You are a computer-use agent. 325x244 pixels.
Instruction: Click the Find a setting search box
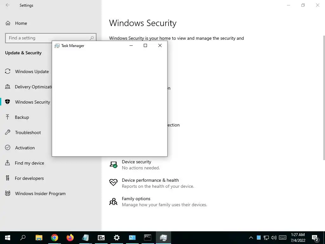pyautogui.click(x=51, y=38)
